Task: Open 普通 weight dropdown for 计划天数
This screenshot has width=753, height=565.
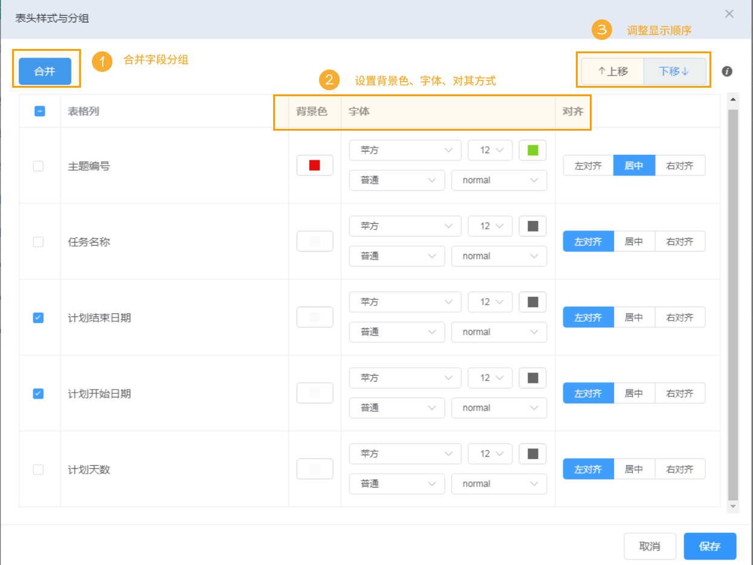Action: click(397, 484)
